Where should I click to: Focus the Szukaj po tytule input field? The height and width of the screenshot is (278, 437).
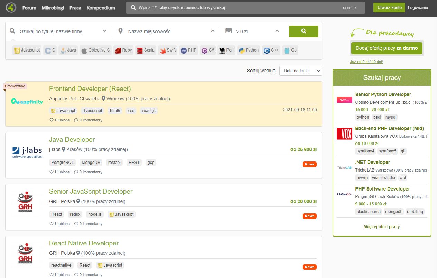(x=59, y=31)
